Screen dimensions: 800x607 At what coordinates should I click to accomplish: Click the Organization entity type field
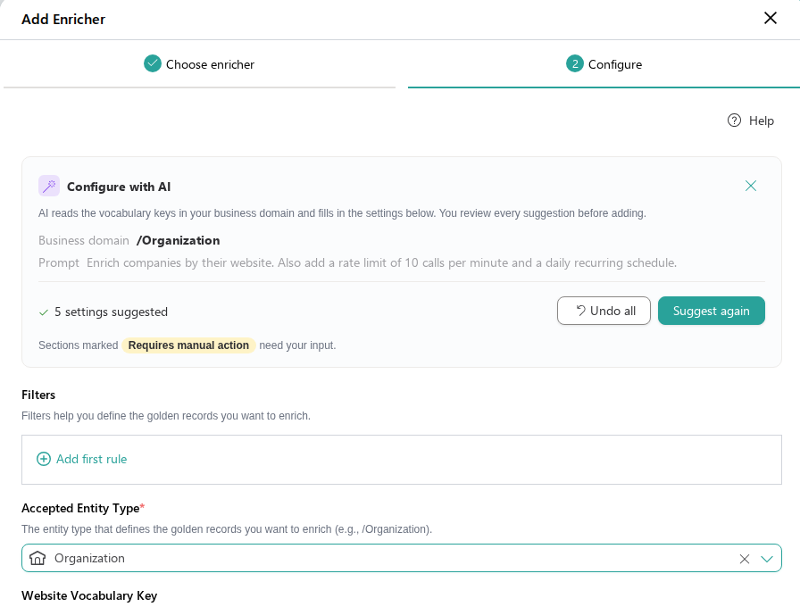[402, 558]
